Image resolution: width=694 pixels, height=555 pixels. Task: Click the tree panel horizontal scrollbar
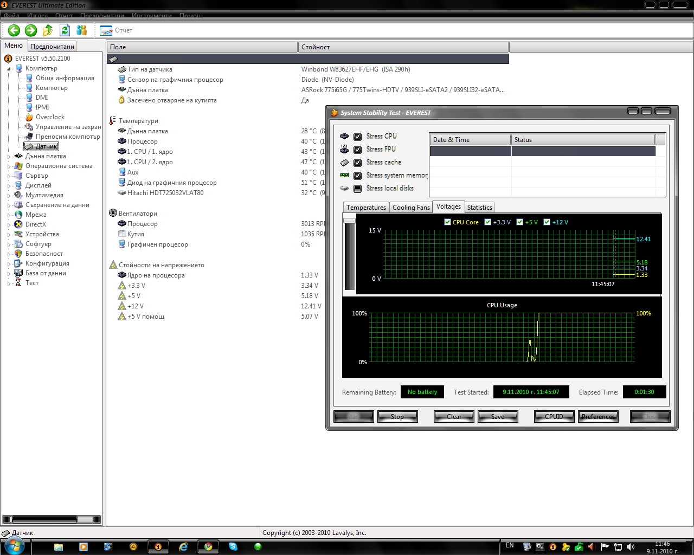(x=52, y=519)
